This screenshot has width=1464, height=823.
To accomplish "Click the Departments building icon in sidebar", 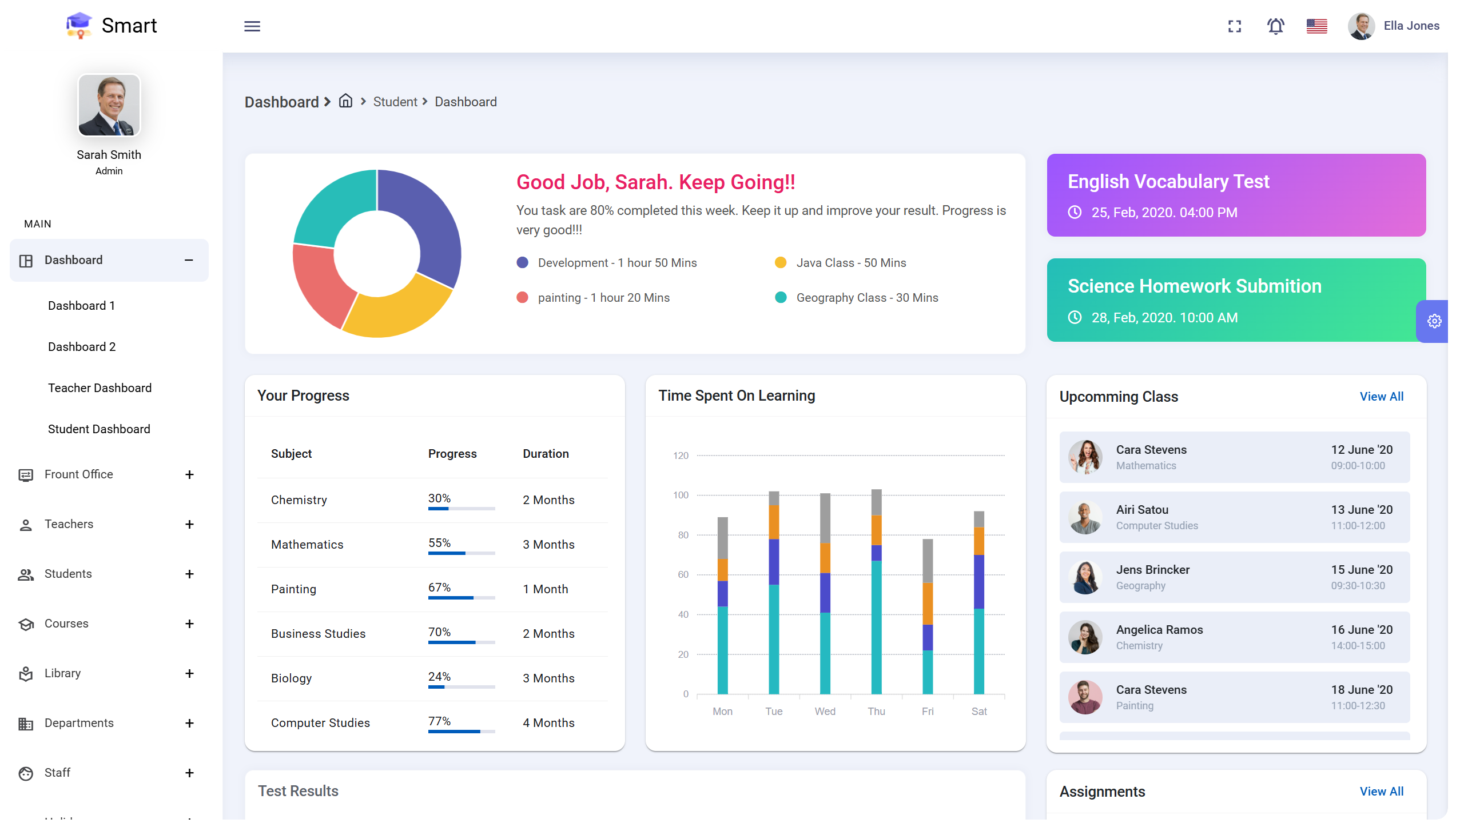I will (x=26, y=723).
